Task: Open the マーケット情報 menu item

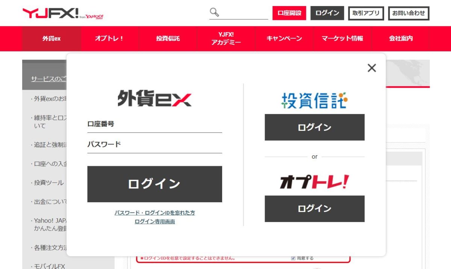Action: pyautogui.click(x=343, y=38)
